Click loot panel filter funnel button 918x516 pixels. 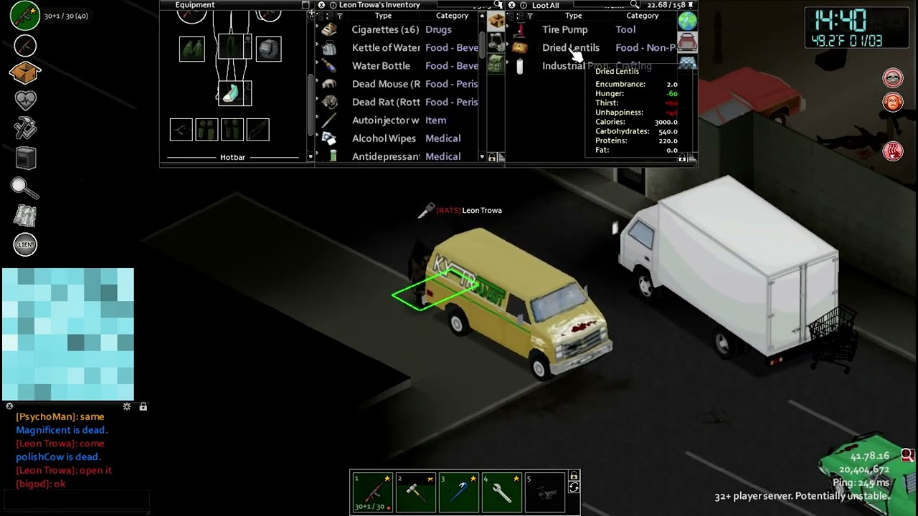[x=529, y=15]
